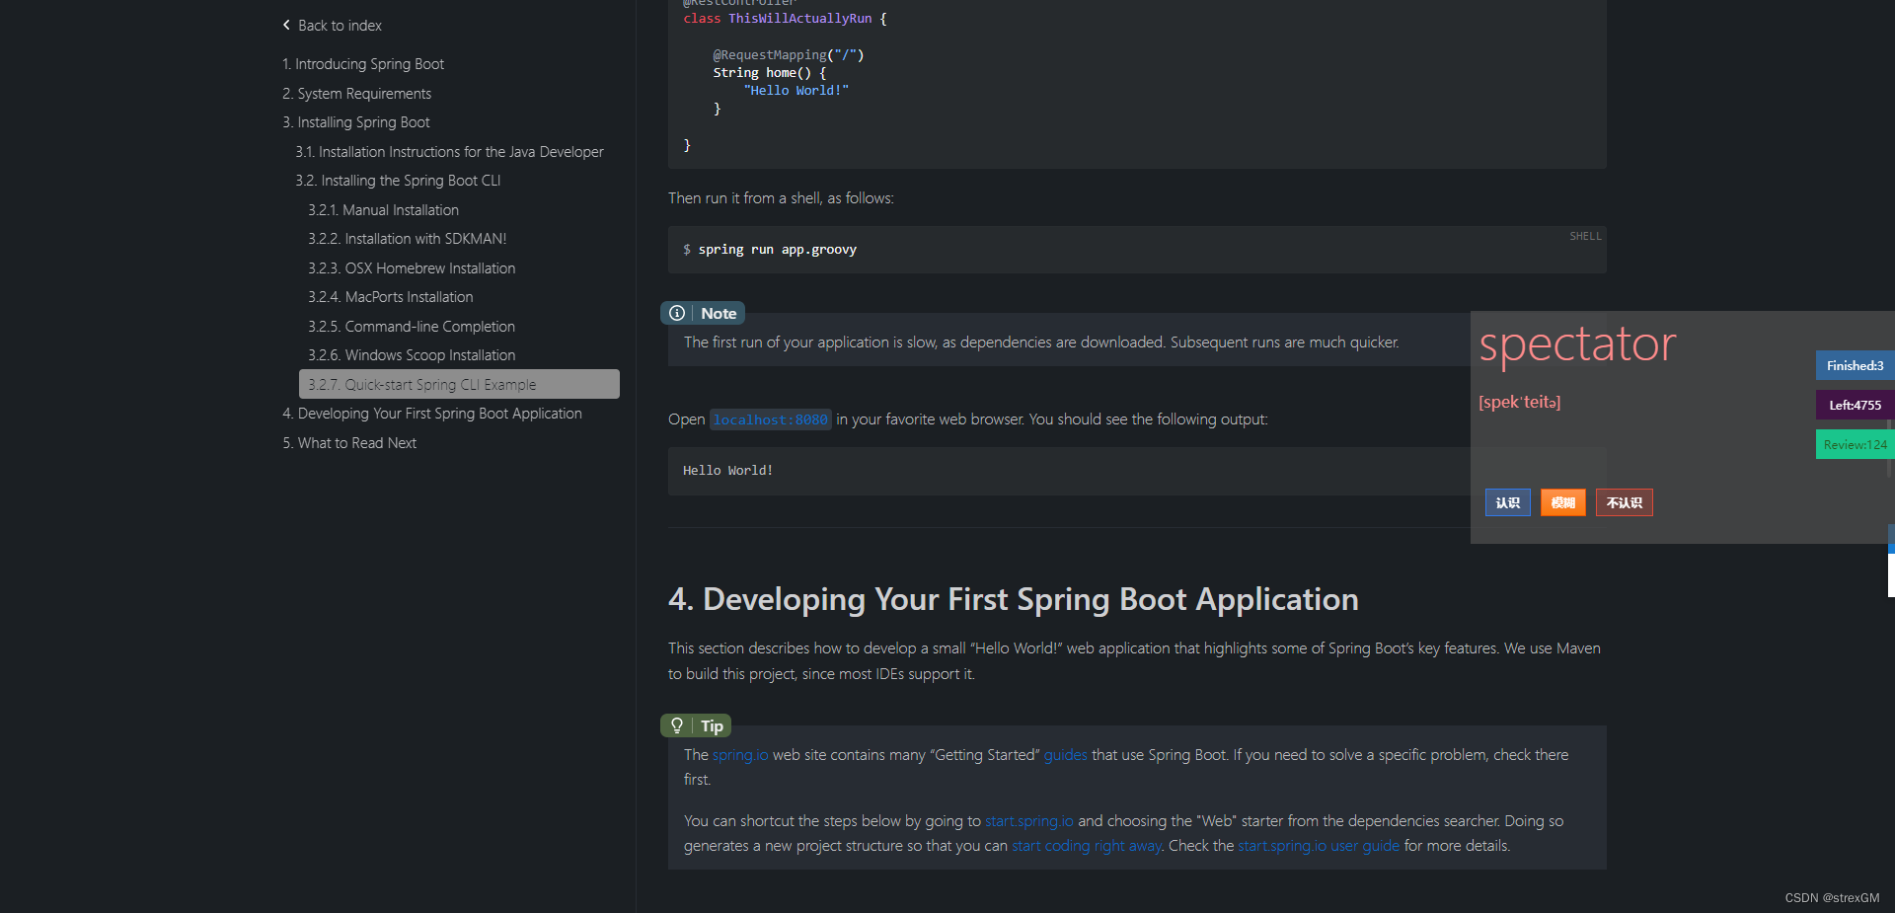Click the Review:124 counter tab
Screen dimensions: 1895x913
click(1855, 444)
